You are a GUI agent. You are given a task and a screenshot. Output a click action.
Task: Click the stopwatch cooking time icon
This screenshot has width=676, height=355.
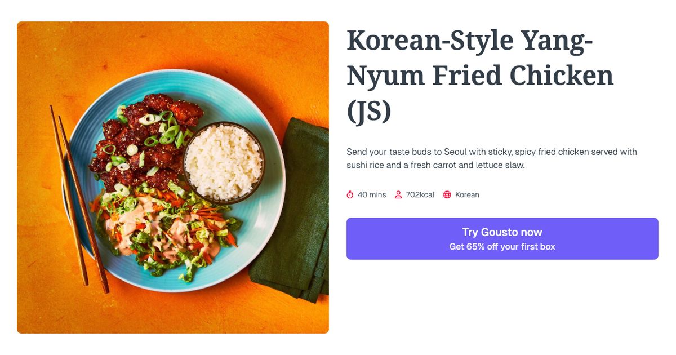point(350,194)
